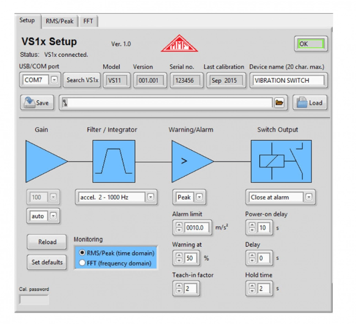Click the Teach-in factor value field
Image resolution: width=358 pixels, height=324 pixels.
point(190,288)
